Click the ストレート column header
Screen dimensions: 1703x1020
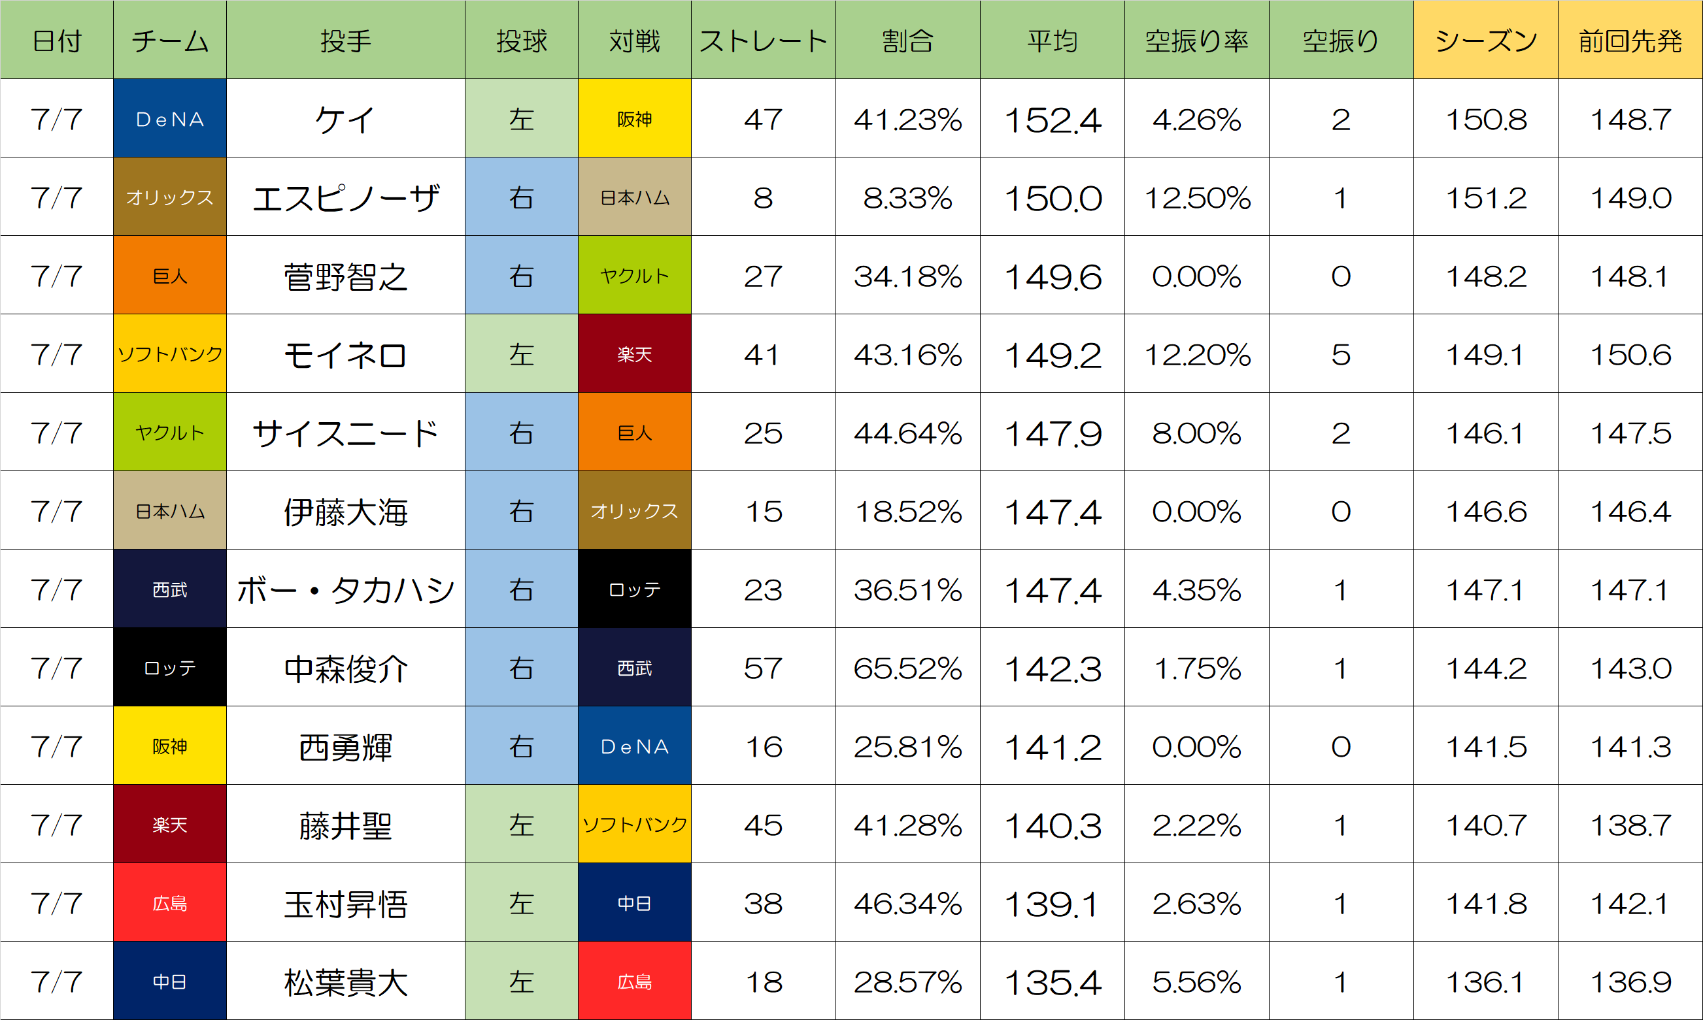click(x=763, y=41)
